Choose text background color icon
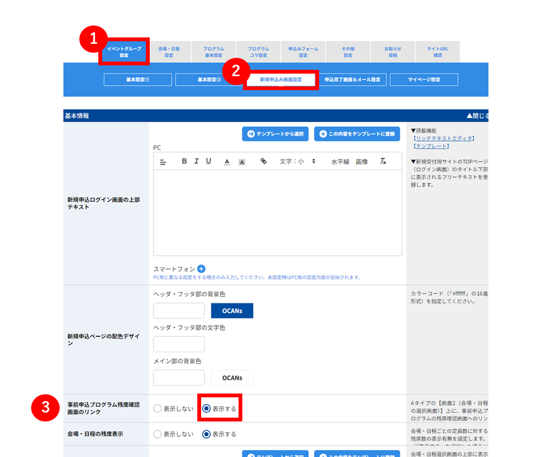Screen dimensions: 550x457 242,162
